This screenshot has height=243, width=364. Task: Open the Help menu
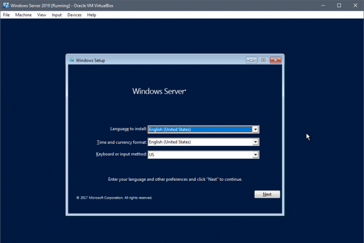[x=91, y=15]
